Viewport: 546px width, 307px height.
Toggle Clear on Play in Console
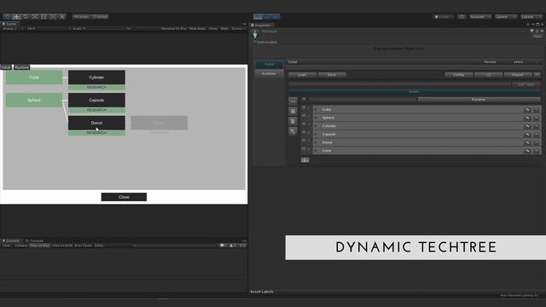coord(40,246)
